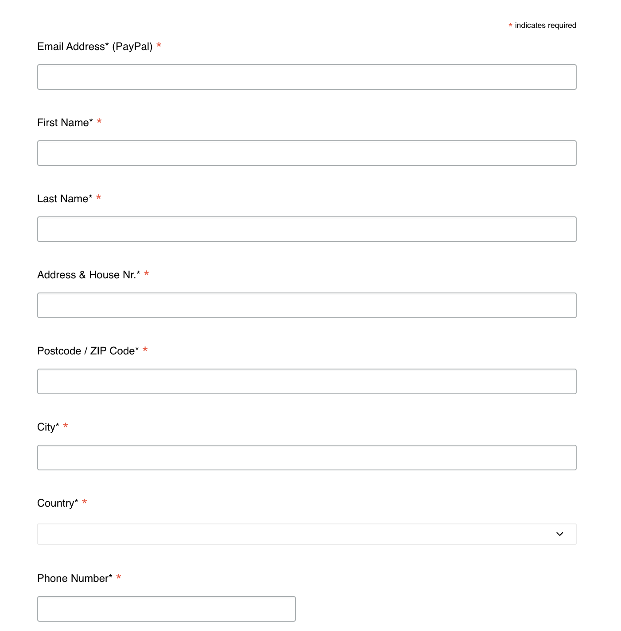Viewport: 621px width, 631px height.
Task: Click the City text input
Action: [x=307, y=458]
